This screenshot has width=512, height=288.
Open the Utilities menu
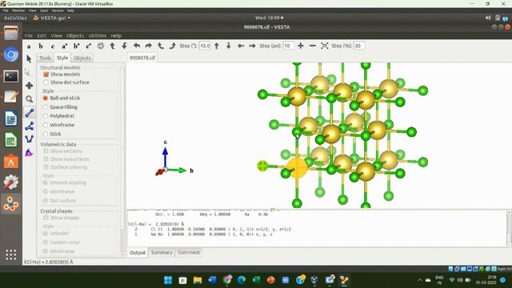click(x=98, y=35)
